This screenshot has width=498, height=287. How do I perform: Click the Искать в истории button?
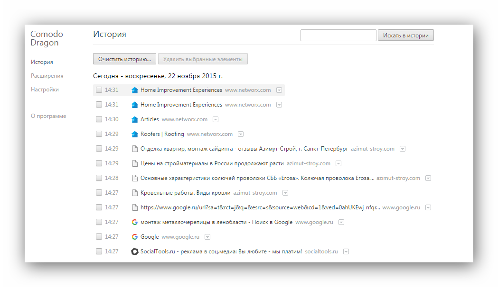click(x=405, y=36)
